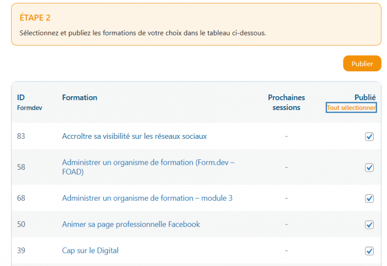
Task: Click the Prochaines sessions column header
Action: coord(286,102)
